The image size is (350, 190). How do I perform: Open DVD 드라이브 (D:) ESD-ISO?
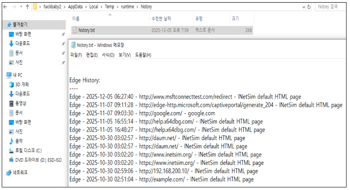(38, 160)
